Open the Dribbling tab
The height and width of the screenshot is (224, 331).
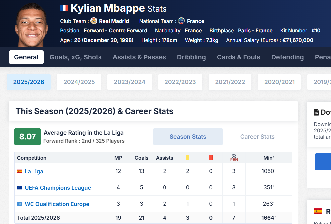pos(191,57)
